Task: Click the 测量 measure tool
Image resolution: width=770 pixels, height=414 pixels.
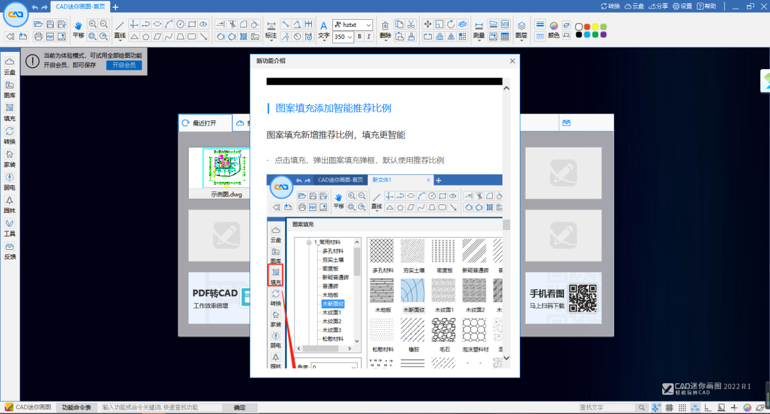Action: [x=479, y=29]
